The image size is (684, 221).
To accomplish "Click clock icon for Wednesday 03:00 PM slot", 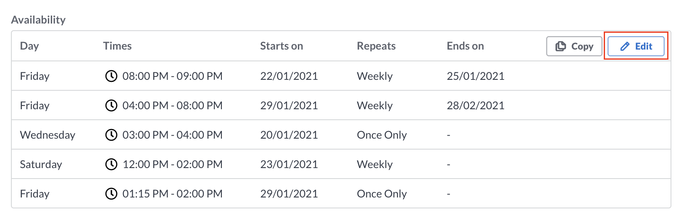I will (x=111, y=135).
